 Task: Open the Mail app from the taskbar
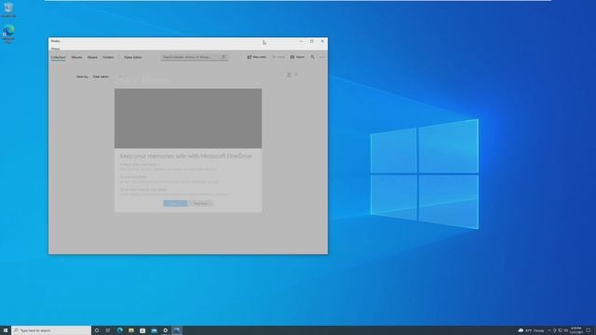coord(154,330)
